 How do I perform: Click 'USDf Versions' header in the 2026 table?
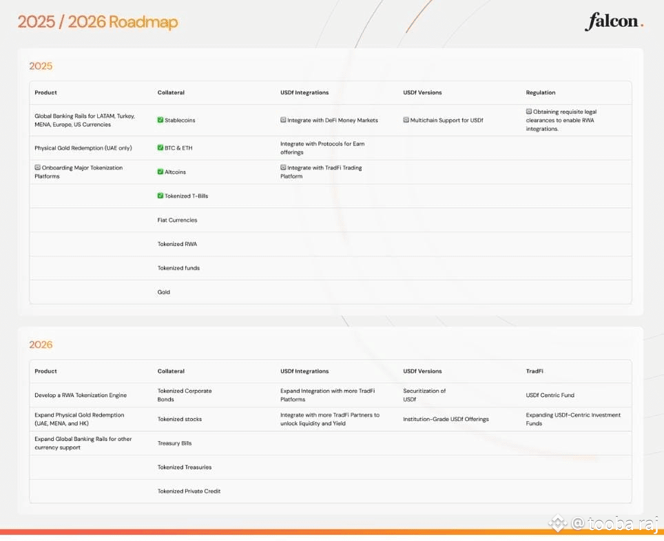click(x=422, y=371)
